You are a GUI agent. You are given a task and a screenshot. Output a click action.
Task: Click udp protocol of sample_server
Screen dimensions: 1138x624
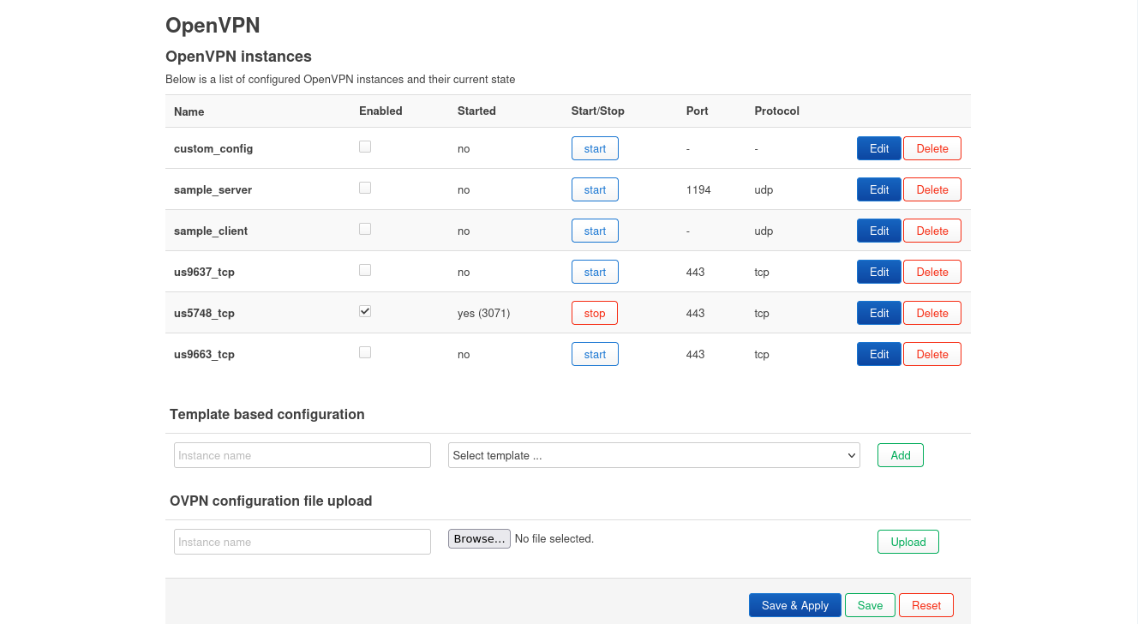pyautogui.click(x=764, y=189)
